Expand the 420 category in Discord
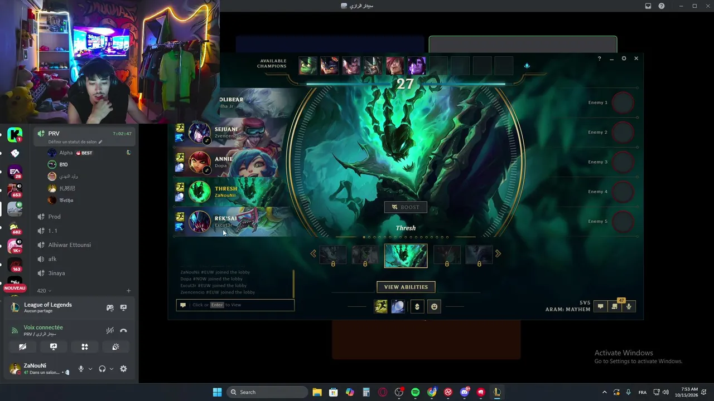Screen dimensions: 714x401 [x=44, y=291]
